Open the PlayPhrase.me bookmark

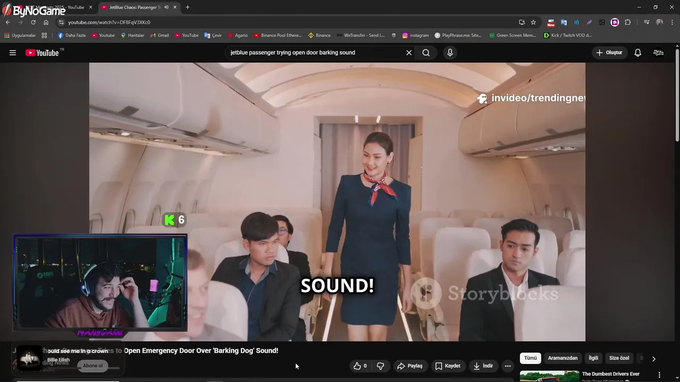458,36
